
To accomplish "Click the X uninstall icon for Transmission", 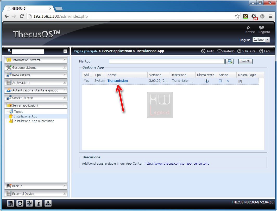I will pyautogui.click(x=228, y=81).
